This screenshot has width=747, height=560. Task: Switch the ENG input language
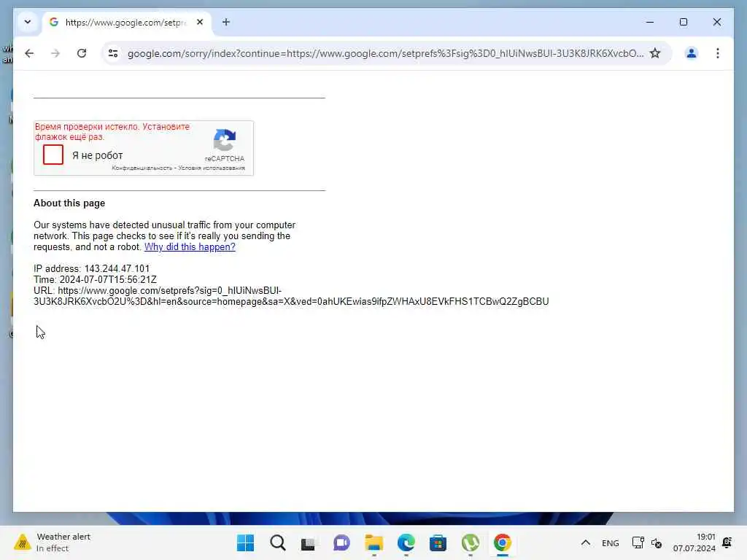tap(611, 542)
